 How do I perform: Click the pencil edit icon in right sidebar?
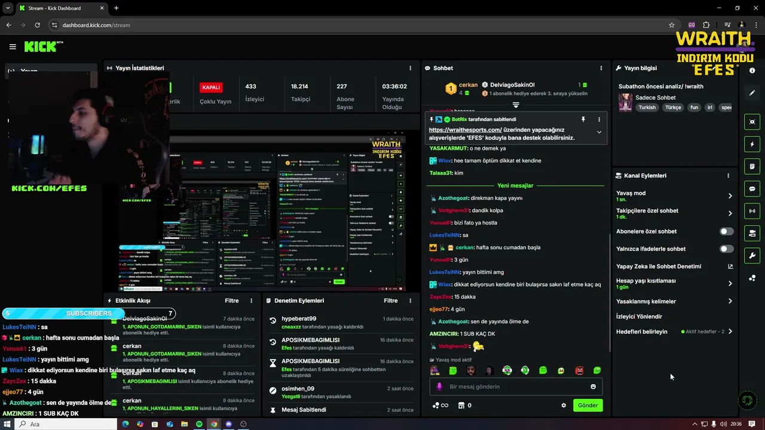tap(752, 93)
